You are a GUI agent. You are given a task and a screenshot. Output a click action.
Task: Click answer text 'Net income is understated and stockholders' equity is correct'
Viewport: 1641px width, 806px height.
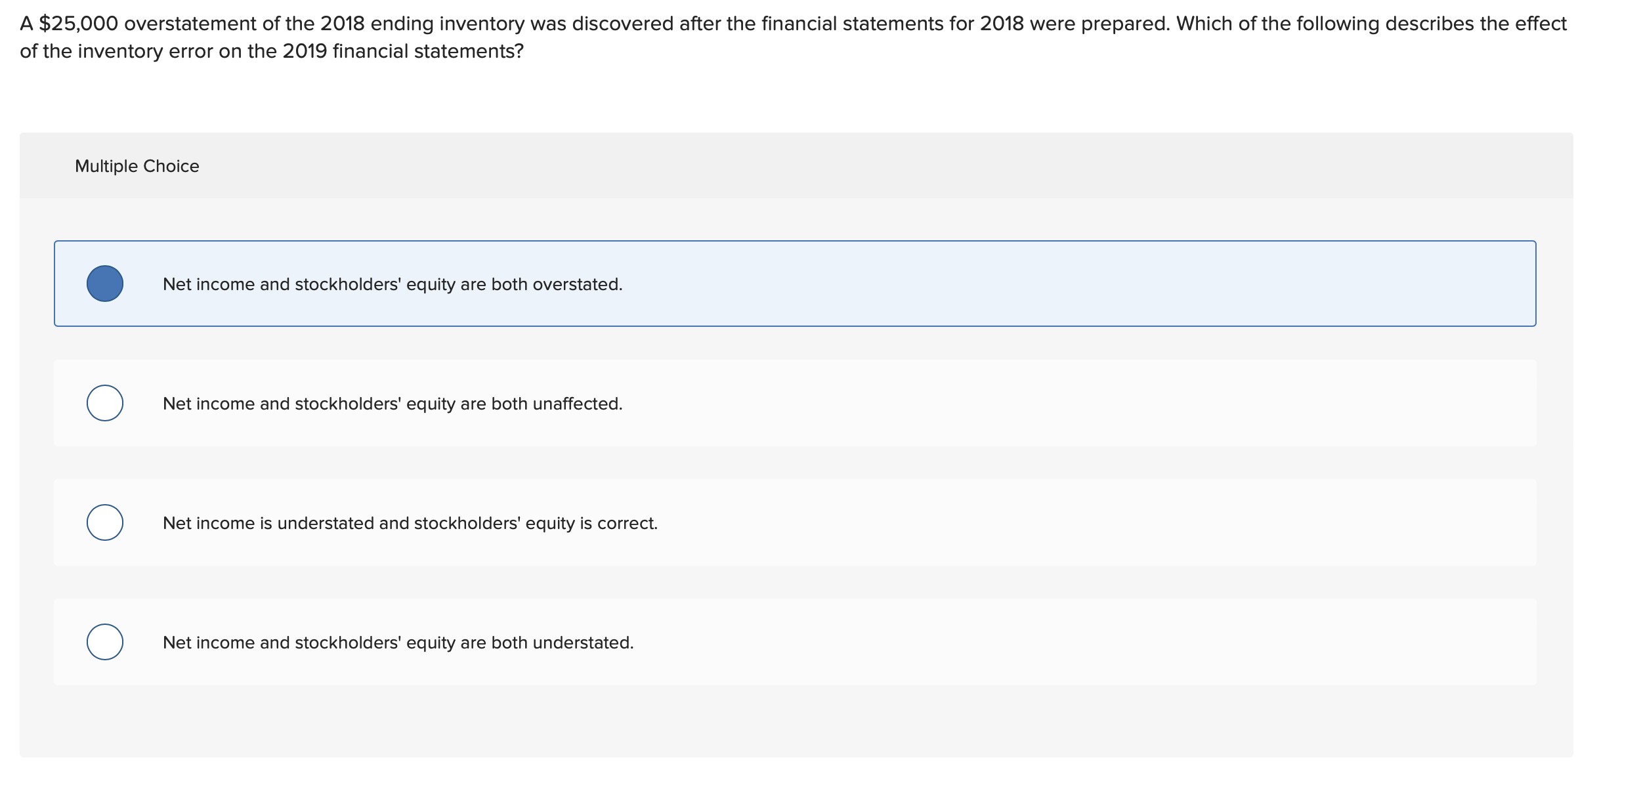tap(410, 523)
